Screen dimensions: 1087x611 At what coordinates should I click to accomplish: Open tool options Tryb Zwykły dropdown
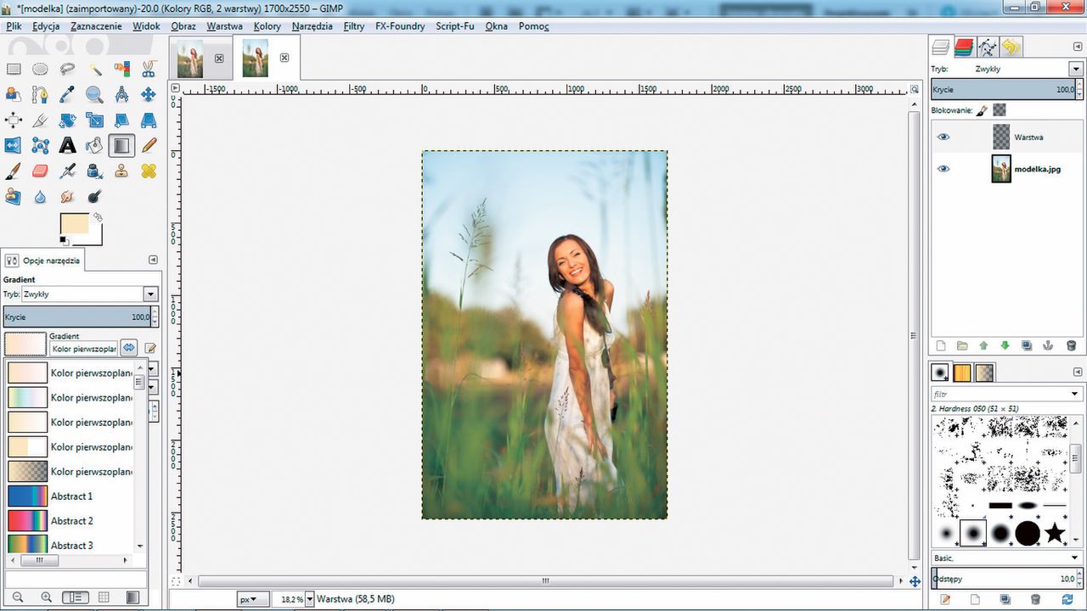click(90, 294)
